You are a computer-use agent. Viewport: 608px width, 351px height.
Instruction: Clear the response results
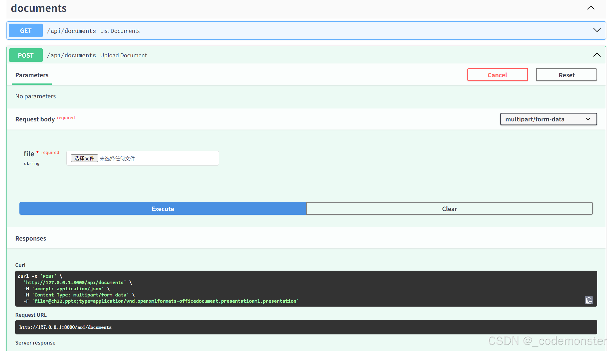tap(450, 209)
